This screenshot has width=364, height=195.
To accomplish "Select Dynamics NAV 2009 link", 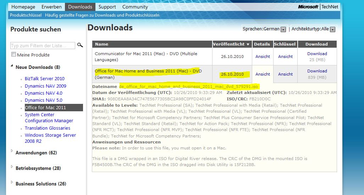I will tap(45, 86).
